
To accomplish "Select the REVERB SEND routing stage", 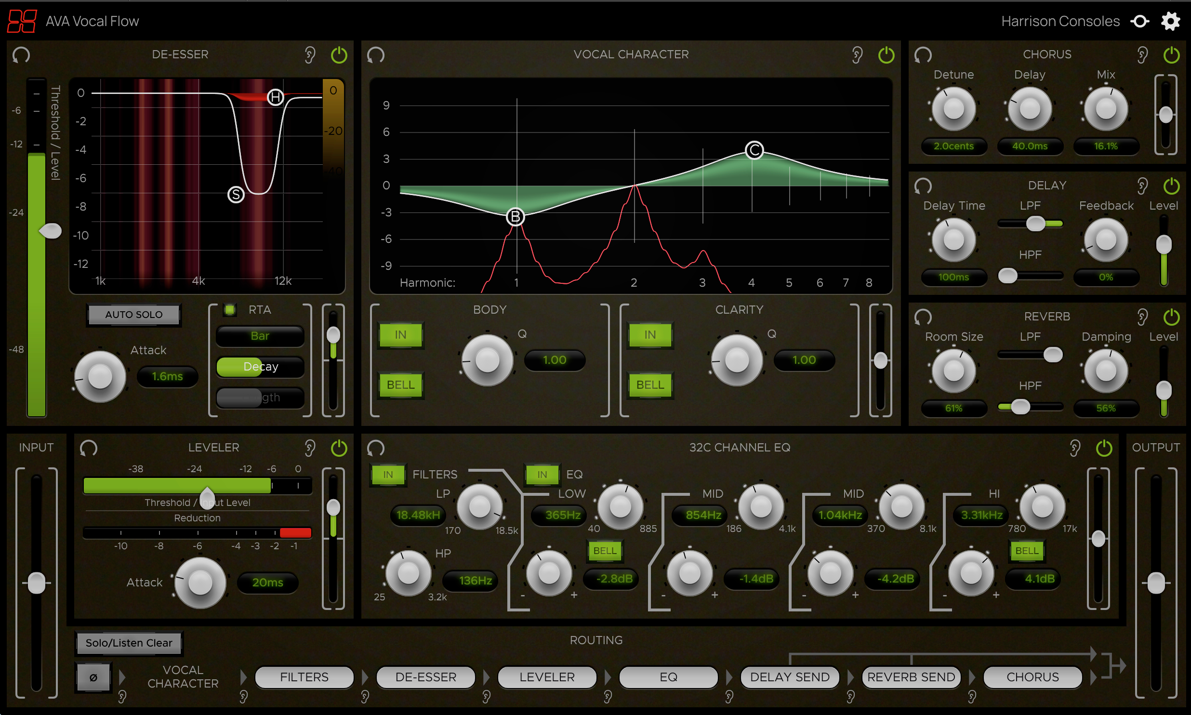I will click(x=911, y=677).
